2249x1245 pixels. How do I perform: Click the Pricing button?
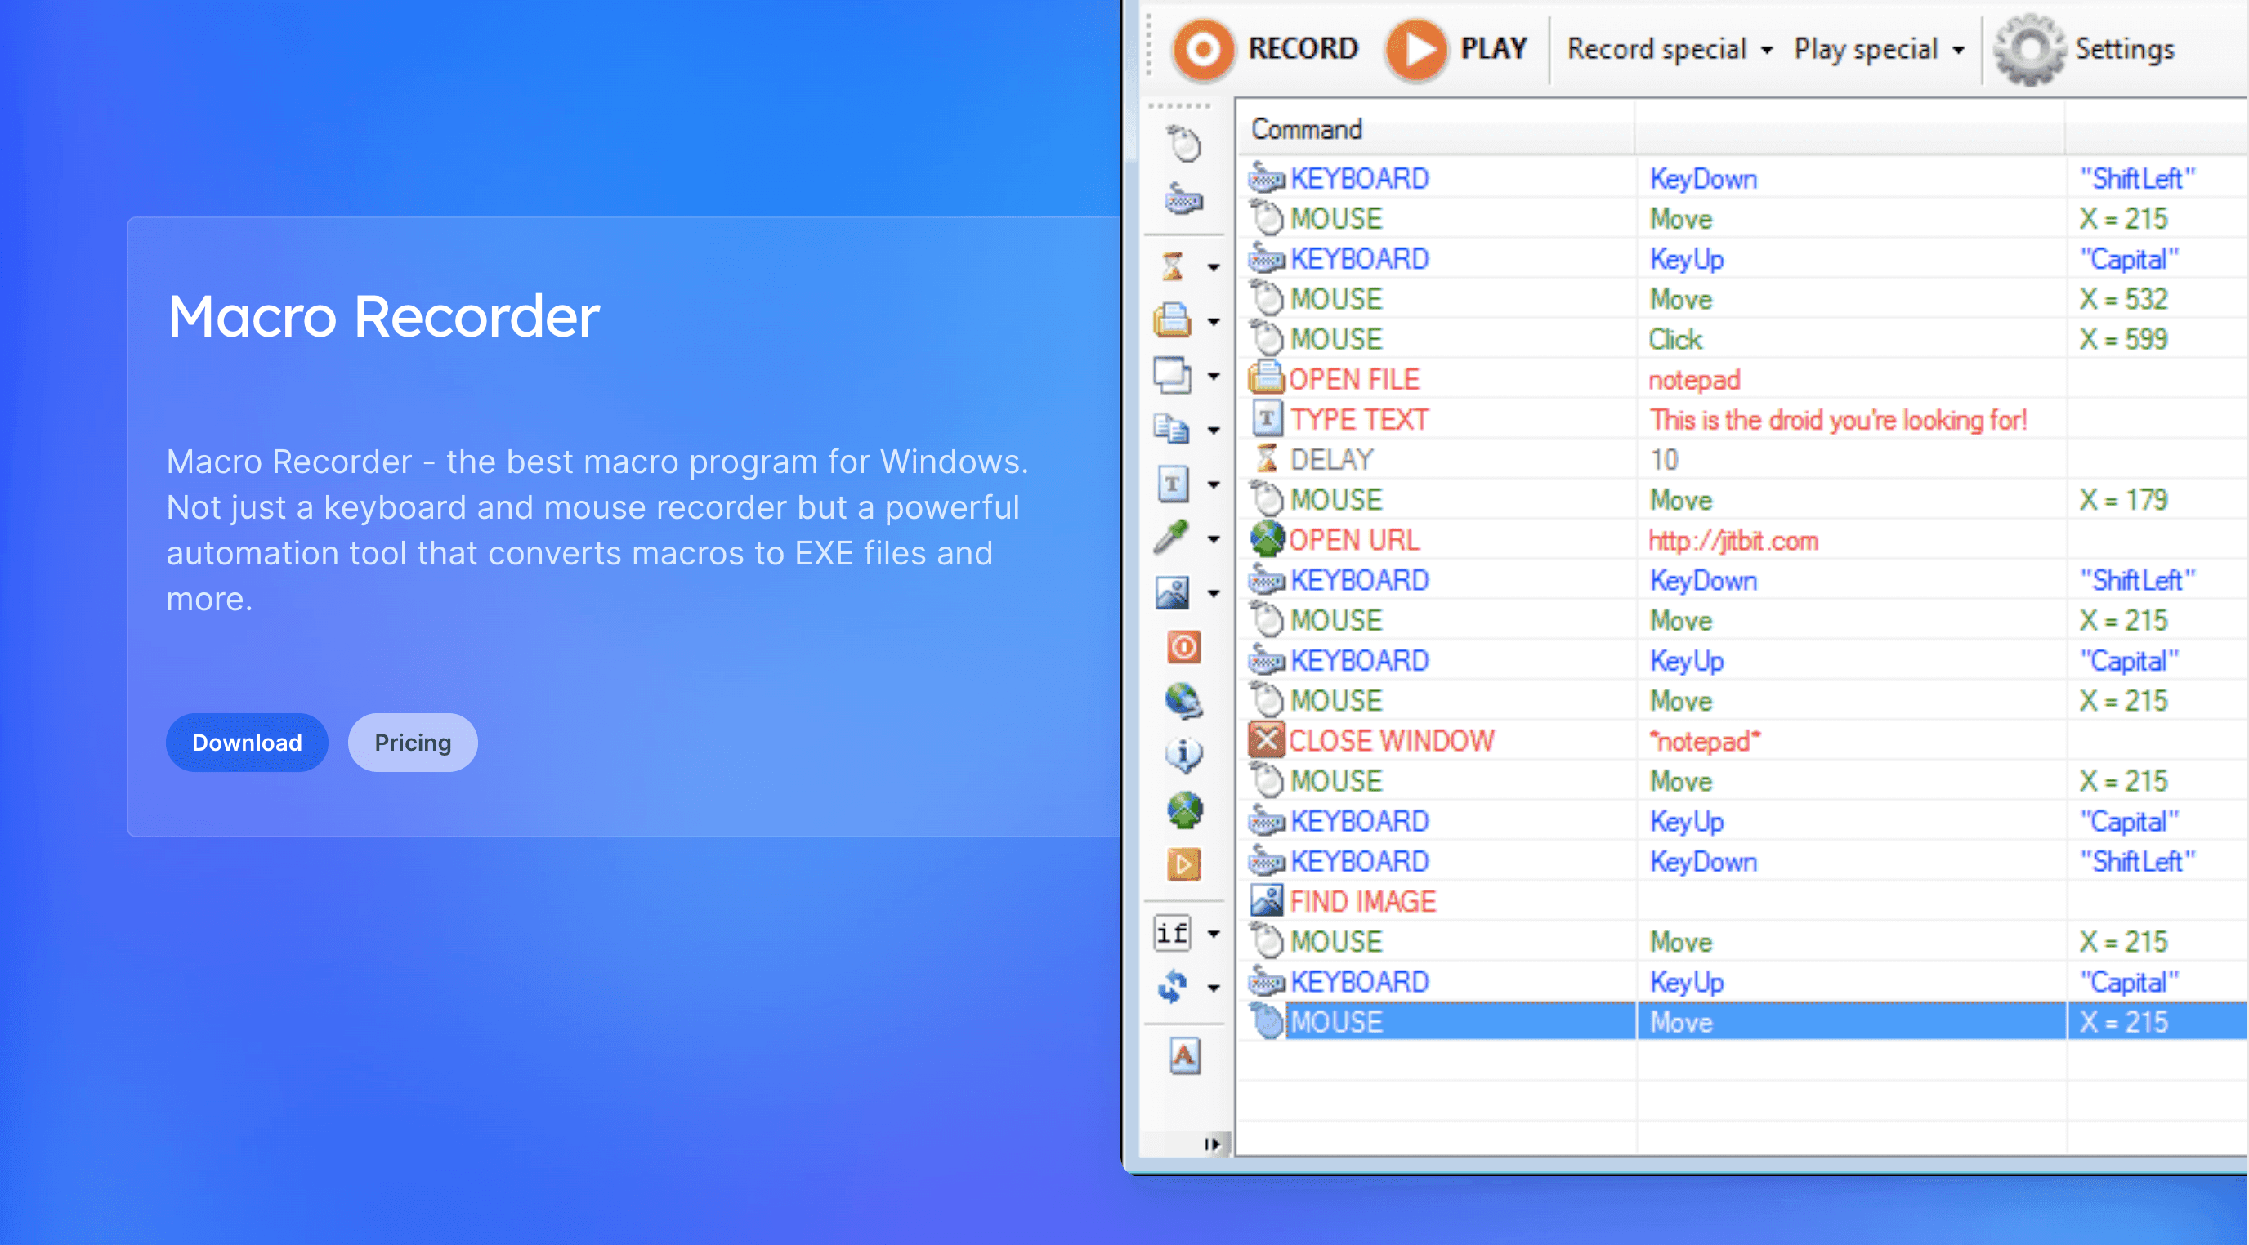click(x=412, y=743)
